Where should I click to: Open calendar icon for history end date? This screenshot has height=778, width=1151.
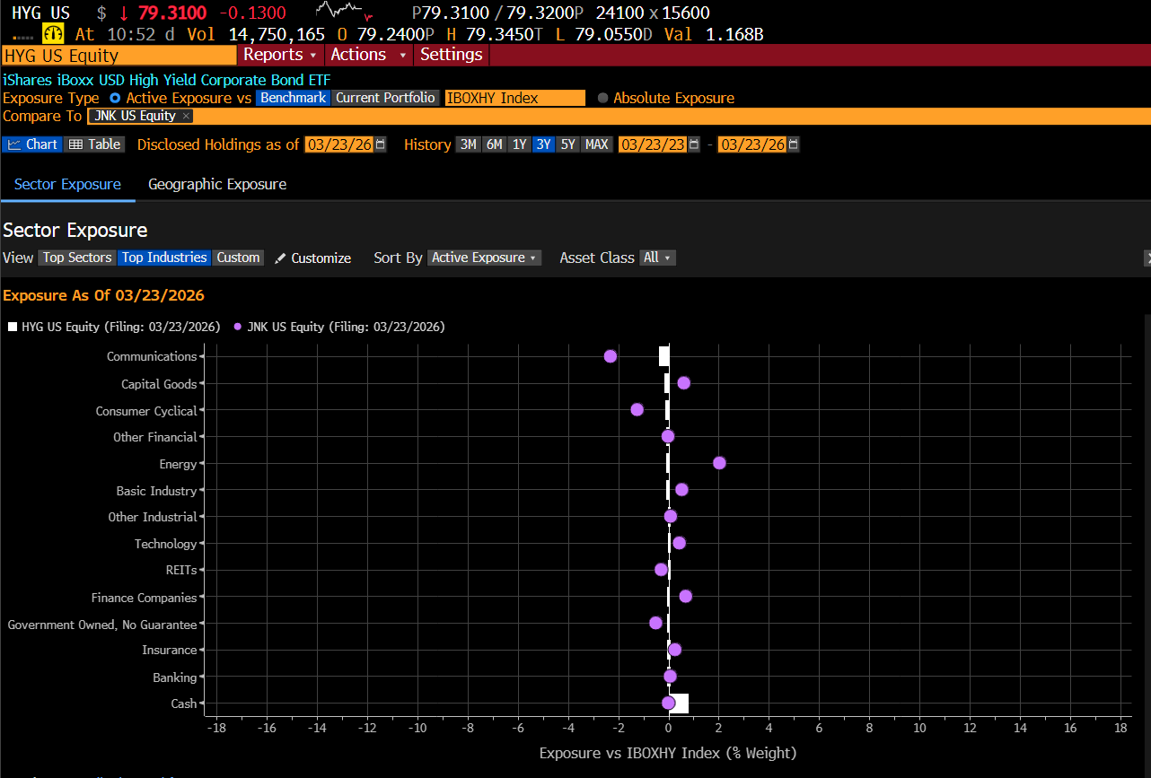click(793, 144)
